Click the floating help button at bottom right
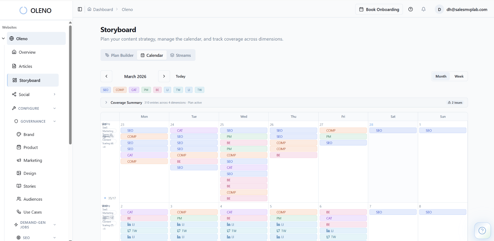 482,231
